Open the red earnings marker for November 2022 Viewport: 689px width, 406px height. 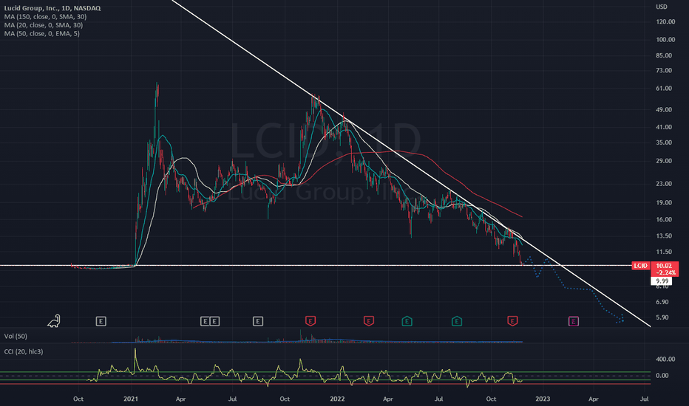(512, 321)
